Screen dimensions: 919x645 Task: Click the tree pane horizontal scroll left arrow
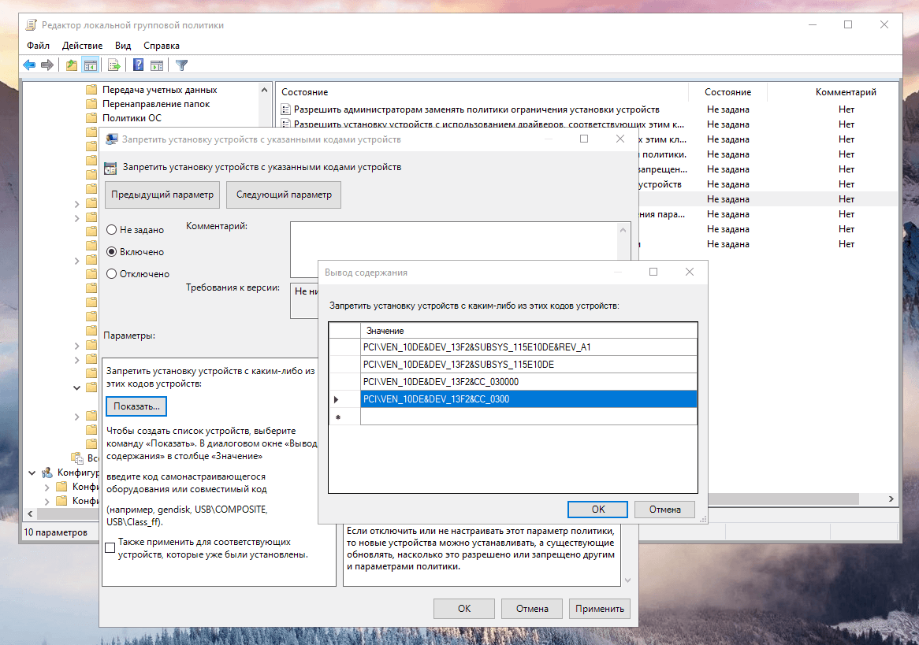click(x=30, y=513)
